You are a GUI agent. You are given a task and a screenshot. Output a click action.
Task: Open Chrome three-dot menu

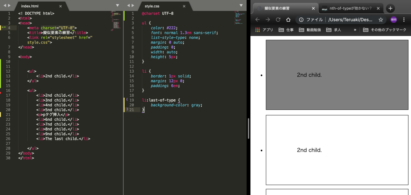coord(405,20)
